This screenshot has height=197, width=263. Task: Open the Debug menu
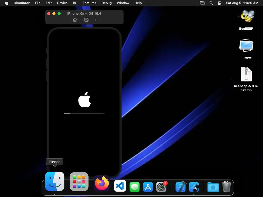107,3
